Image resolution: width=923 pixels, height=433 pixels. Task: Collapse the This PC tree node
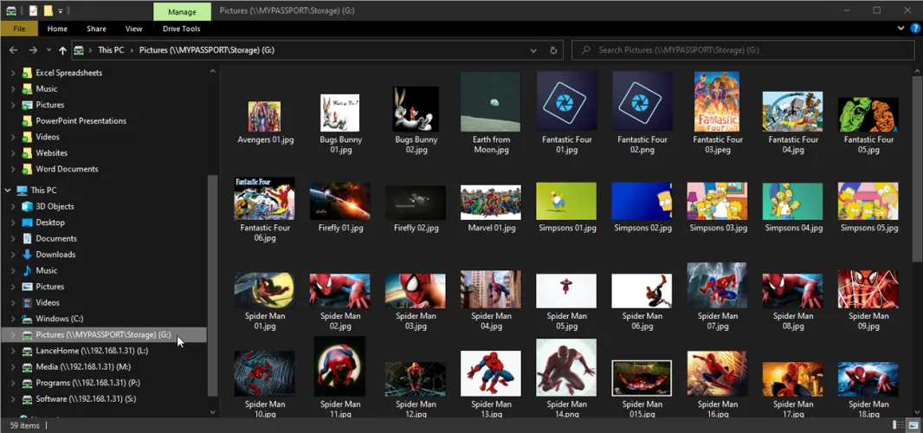(8, 191)
